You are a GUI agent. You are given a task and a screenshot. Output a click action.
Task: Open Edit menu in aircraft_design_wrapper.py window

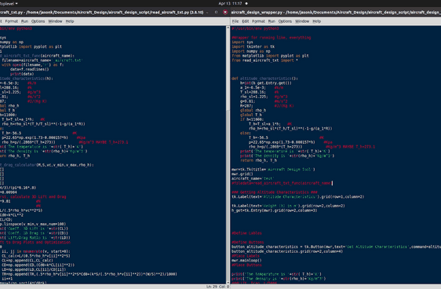click(246, 21)
